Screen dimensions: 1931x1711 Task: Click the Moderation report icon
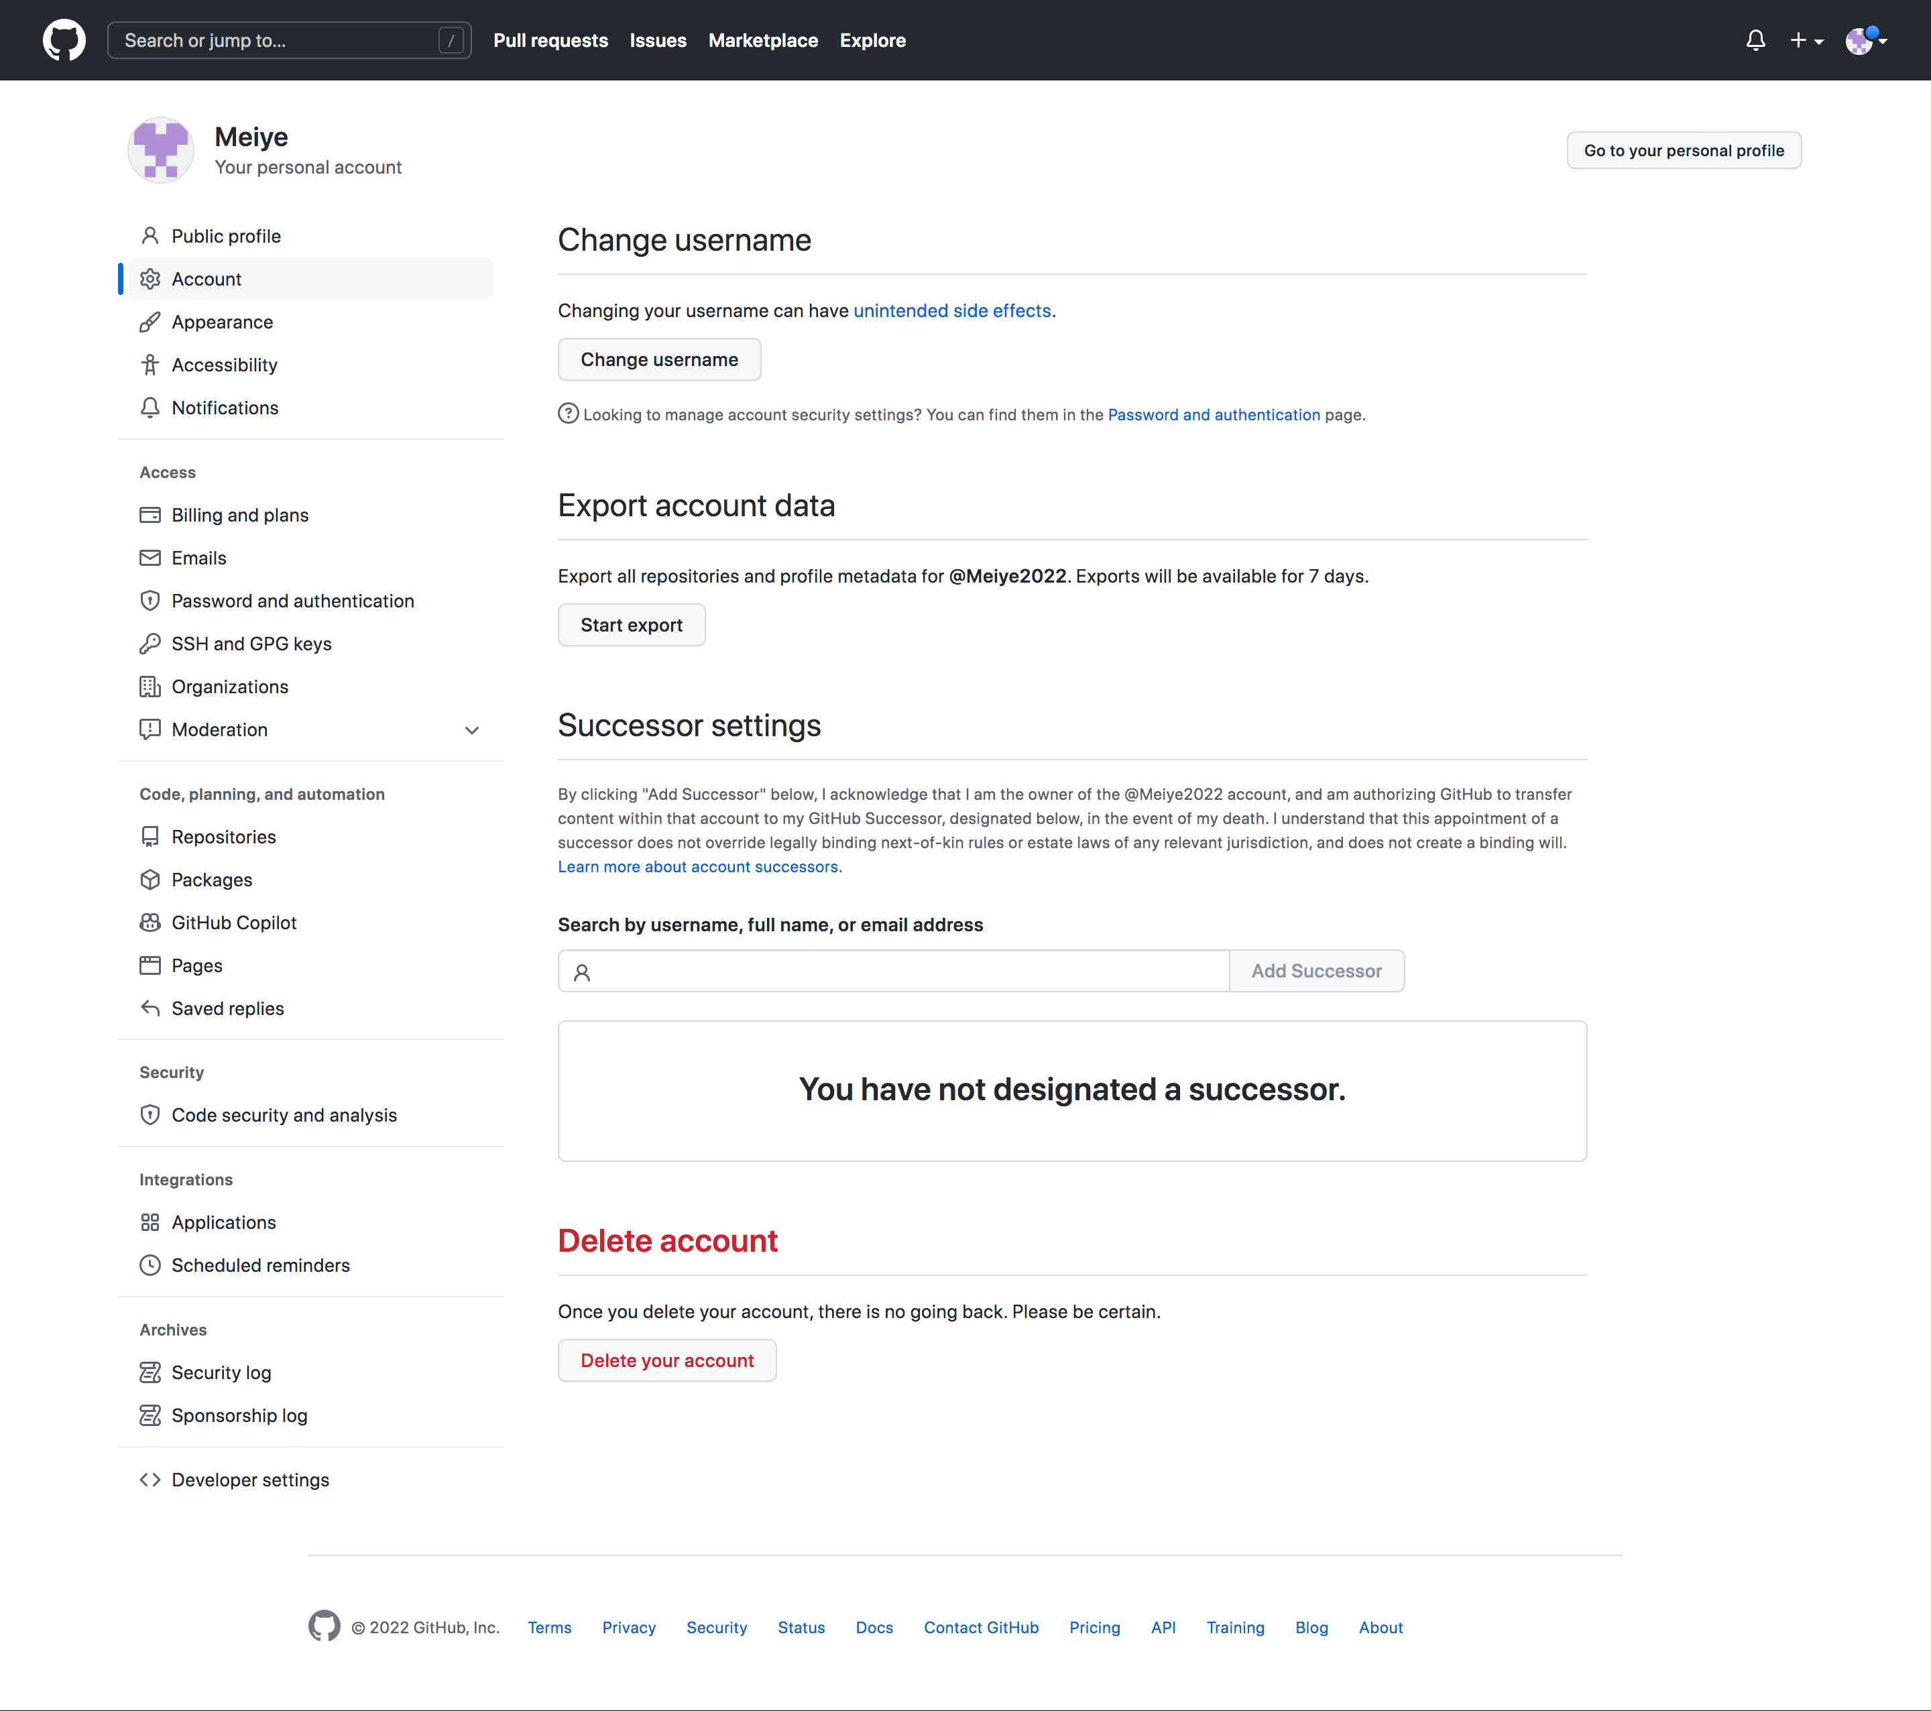pos(150,729)
